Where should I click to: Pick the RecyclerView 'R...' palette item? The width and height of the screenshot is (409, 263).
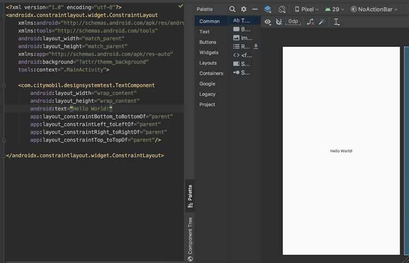(x=242, y=47)
